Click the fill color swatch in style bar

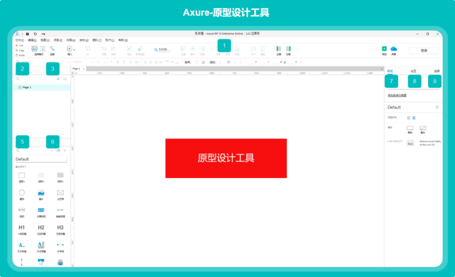(197, 62)
